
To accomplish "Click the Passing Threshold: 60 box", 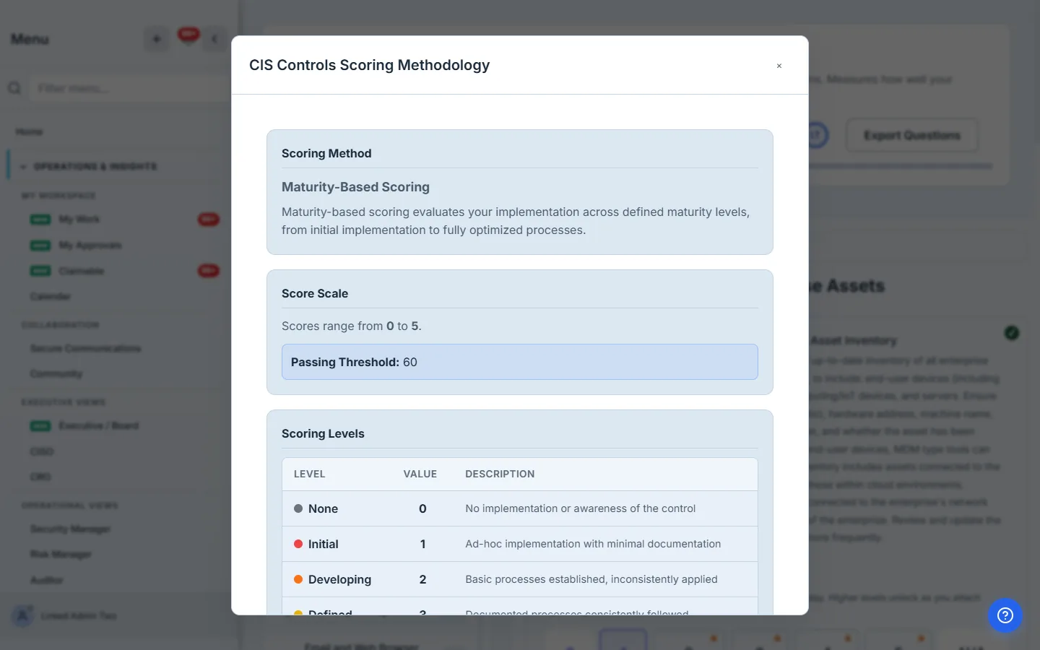I will click(520, 362).
